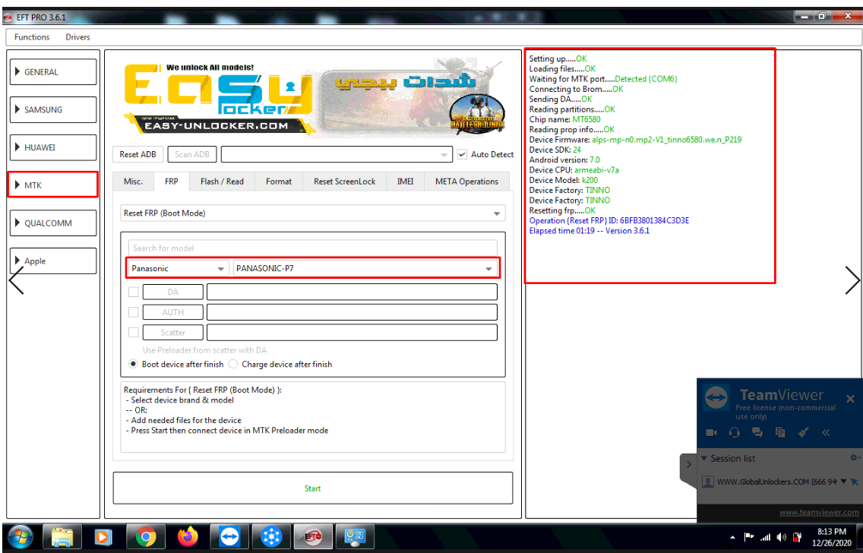Open the Drivers menu

pos(77,37)
